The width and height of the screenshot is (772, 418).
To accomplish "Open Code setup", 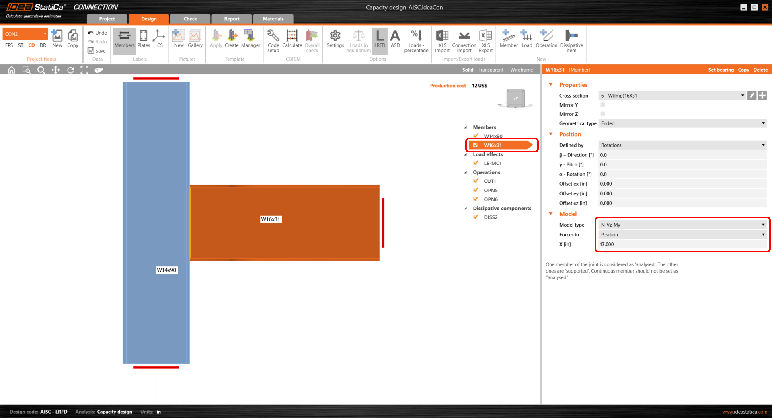I will [x=273, y=40].
